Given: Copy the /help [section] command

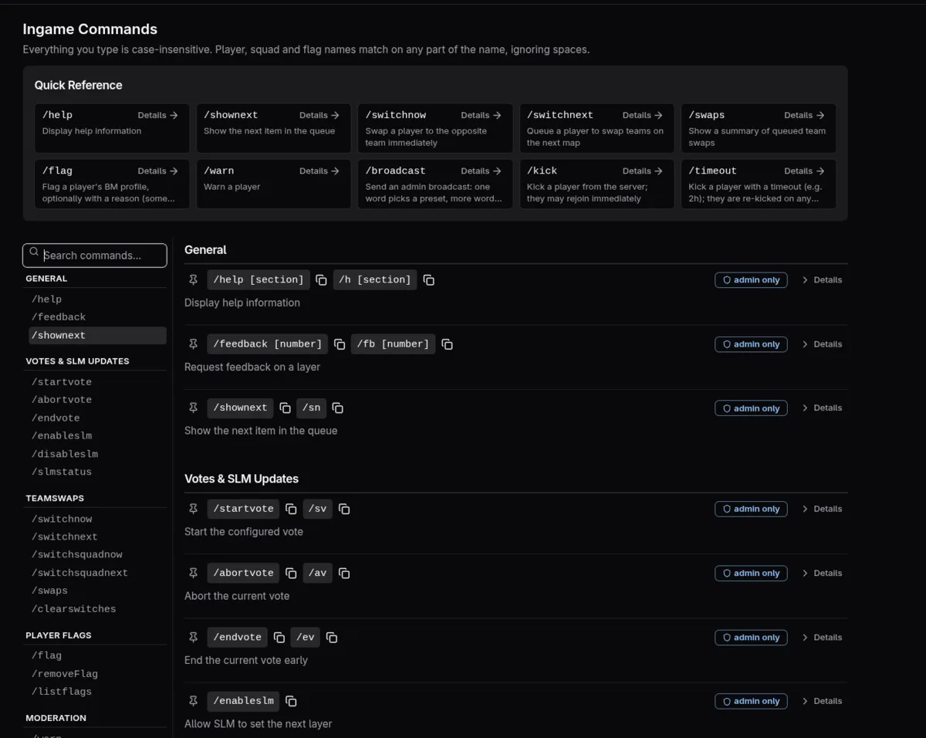Looking at the screenshot, I should tap(321, 279).
